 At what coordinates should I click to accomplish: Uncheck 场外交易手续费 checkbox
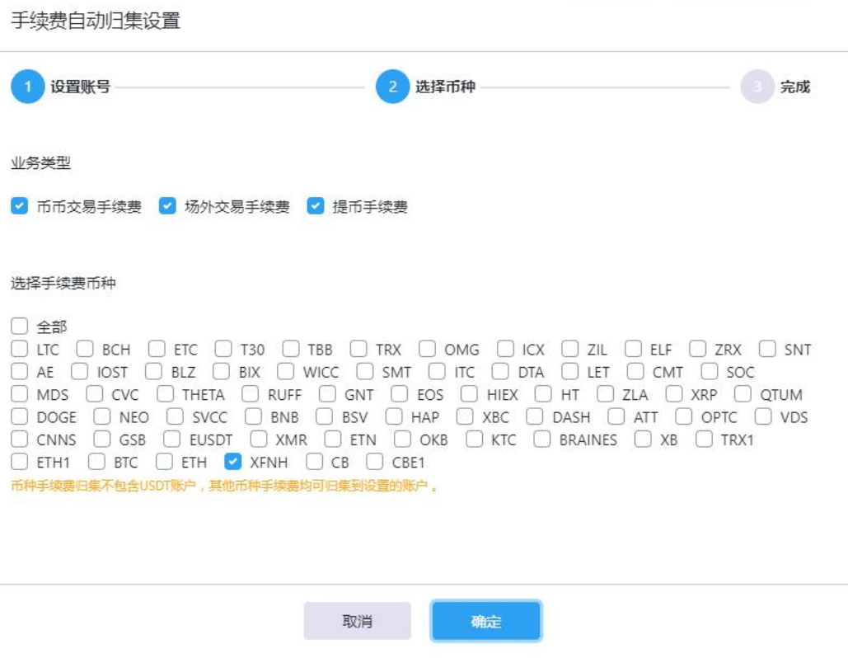click(x=167, y=206)
